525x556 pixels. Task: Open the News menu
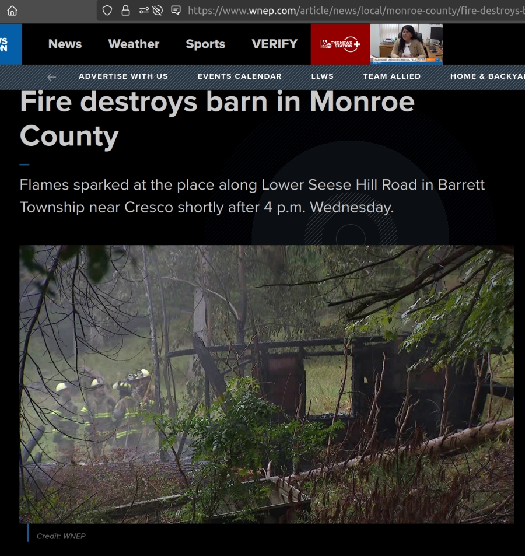click(65, 44)
